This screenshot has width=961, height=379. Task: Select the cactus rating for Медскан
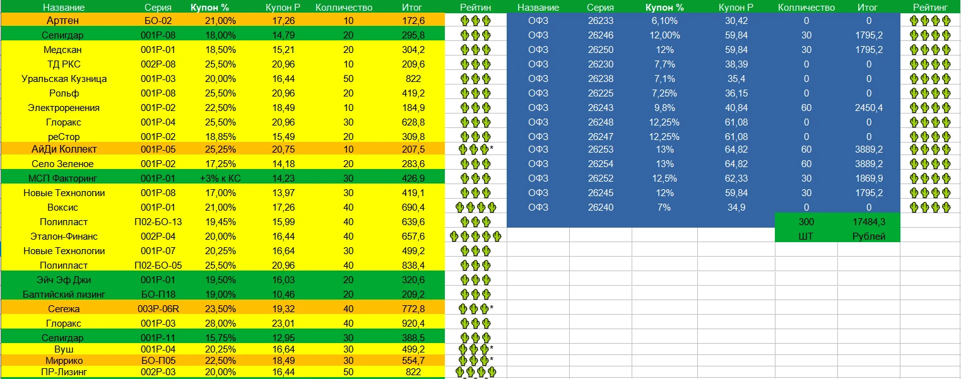click(x=475, y=50)
